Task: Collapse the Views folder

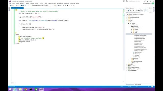Action: pos(131,34)
